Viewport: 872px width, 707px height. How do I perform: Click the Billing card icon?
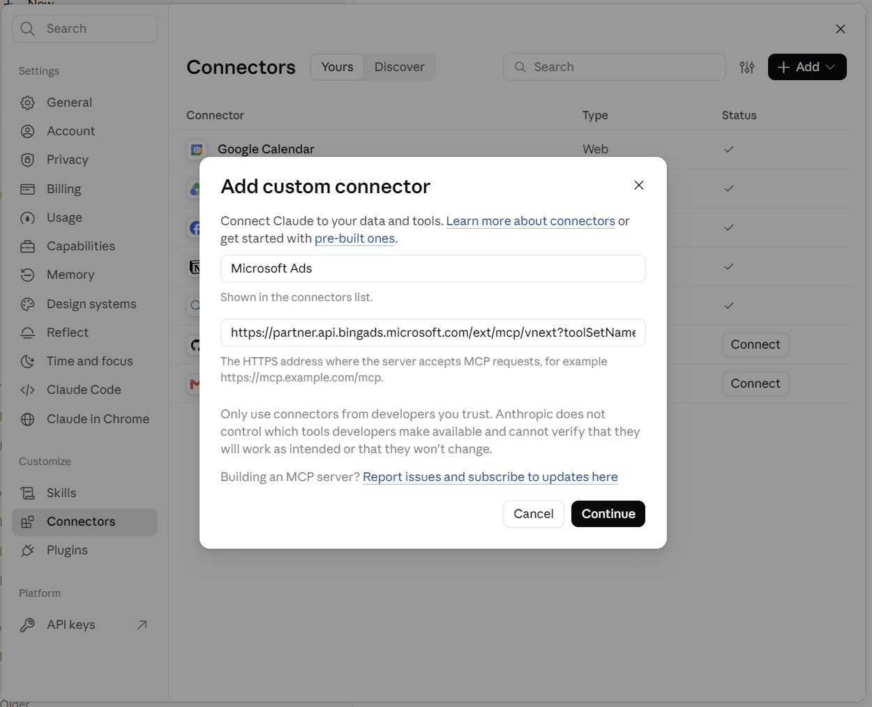27,189
